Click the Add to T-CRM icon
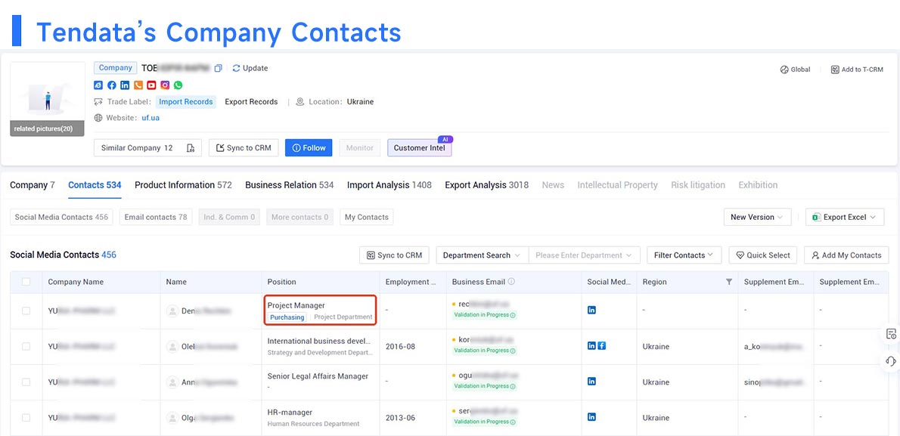 pos(834,70)
